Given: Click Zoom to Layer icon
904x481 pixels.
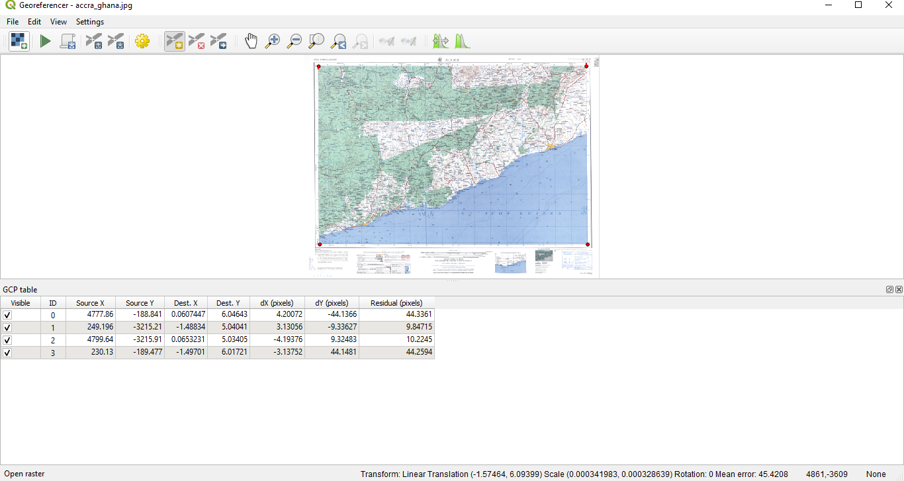Looking at the screenshot, I should [316, 42].
